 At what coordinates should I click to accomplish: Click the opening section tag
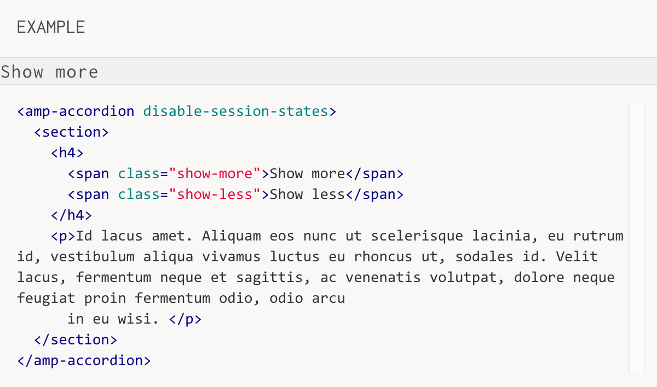tap(71, 132)
